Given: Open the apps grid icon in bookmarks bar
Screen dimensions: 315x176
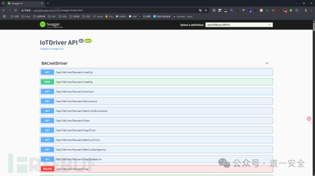Looking at the screenshot, I should tap(4, 16).
